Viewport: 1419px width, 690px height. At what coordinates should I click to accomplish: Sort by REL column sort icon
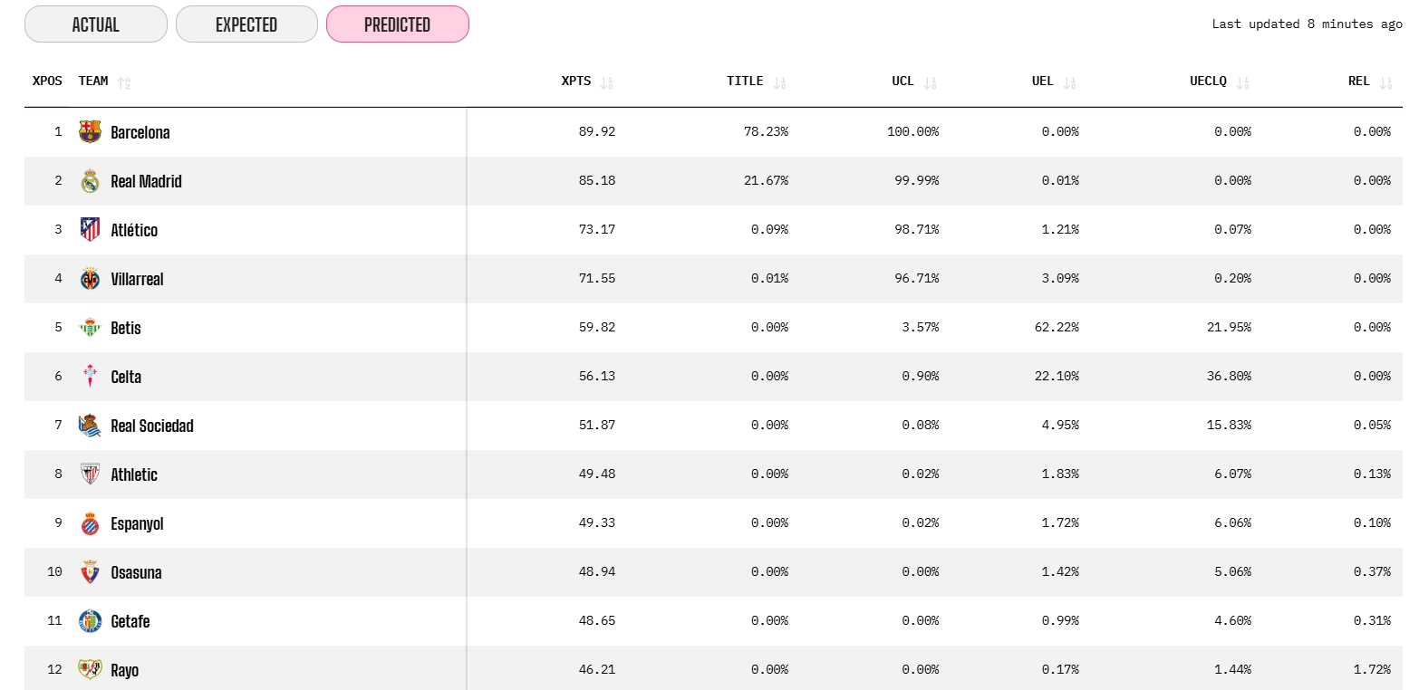point(1385,82)
